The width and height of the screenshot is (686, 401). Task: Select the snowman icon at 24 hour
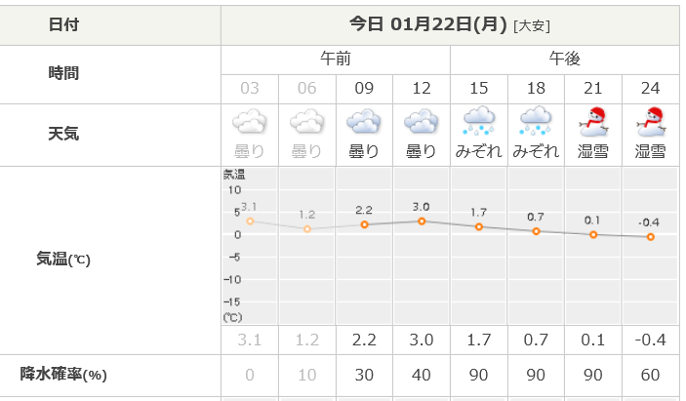(651, 121)
